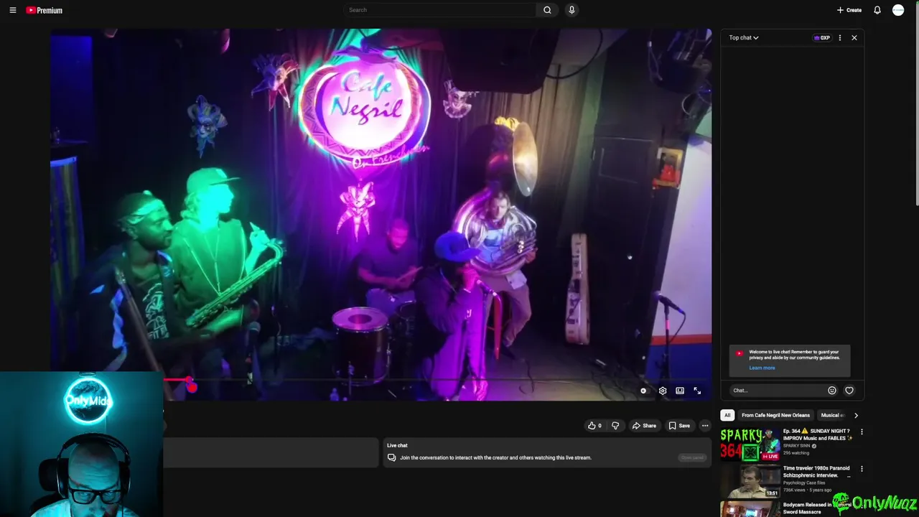Open options for Ep. 364 video
919x517 pixels.
tap(862, 432)
